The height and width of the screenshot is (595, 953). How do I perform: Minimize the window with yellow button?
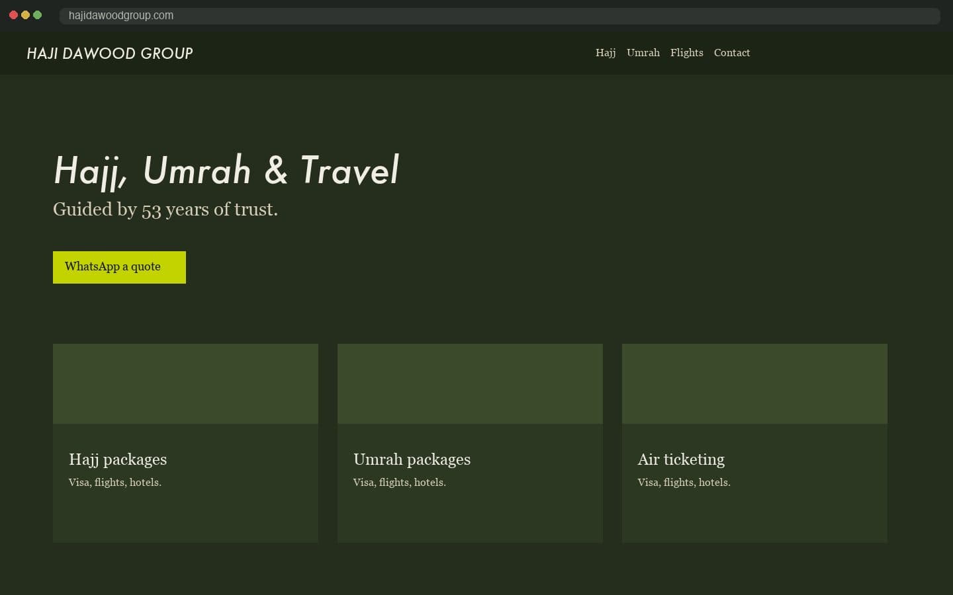25,15
